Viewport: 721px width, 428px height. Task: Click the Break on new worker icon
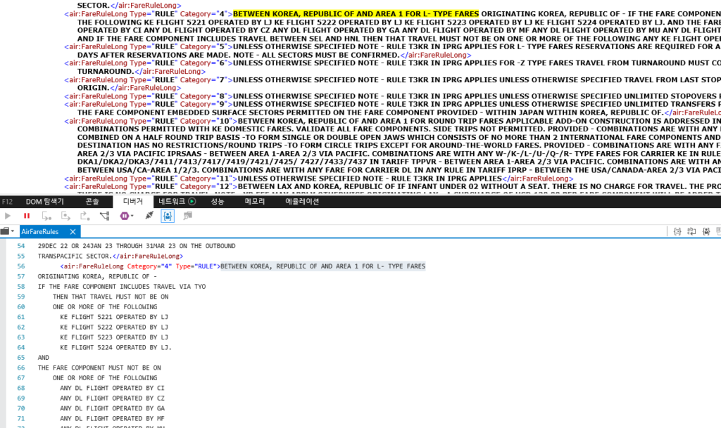click(104, 216)
